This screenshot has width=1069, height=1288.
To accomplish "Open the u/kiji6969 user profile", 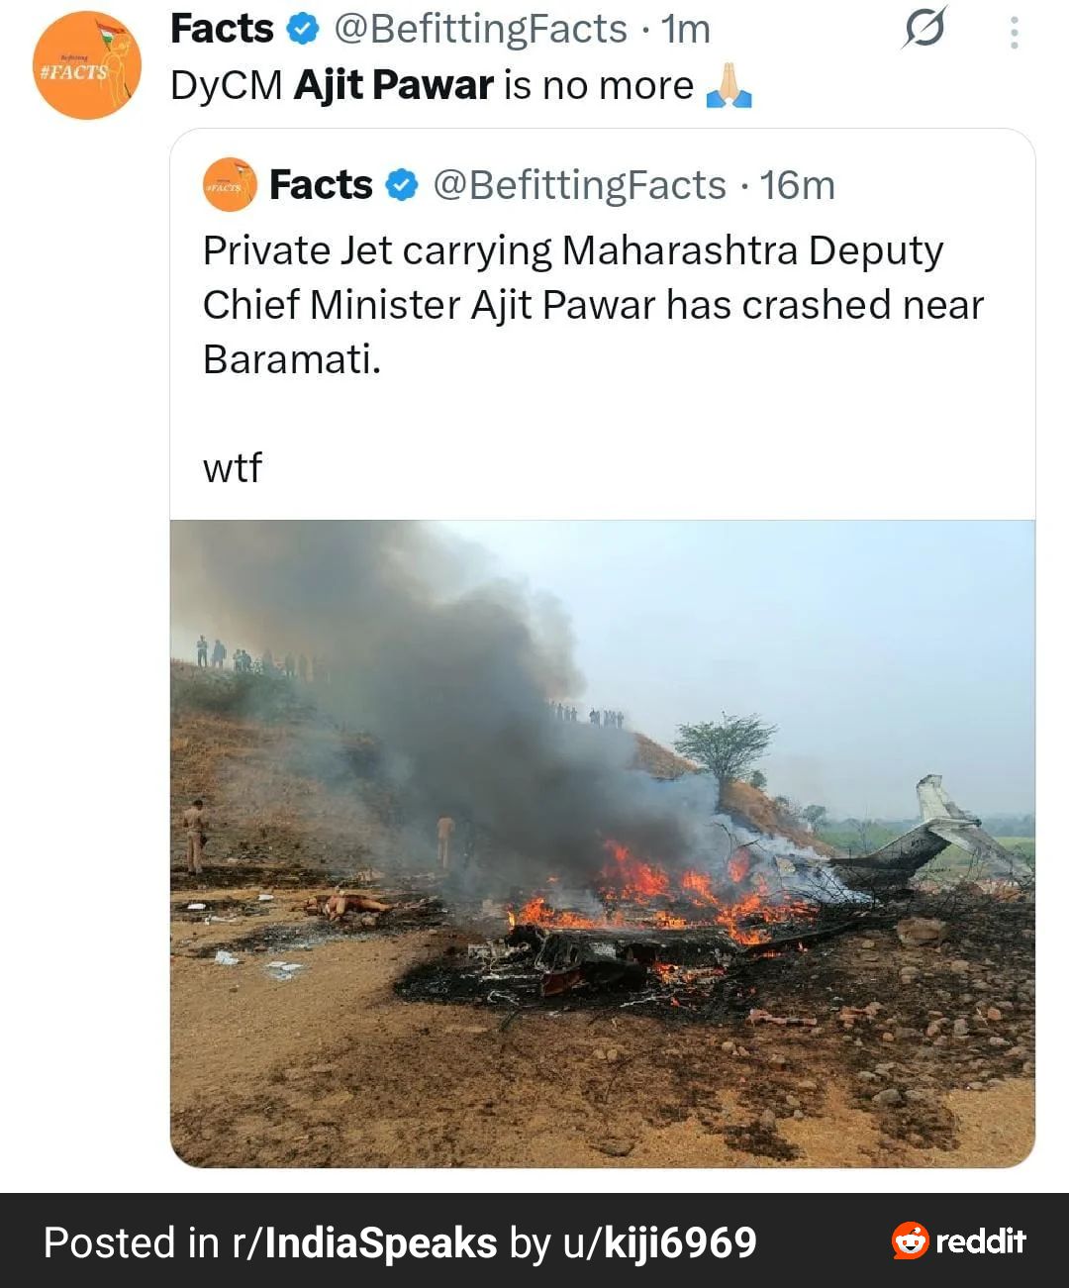I will pyautogui.click(x=660, y=1242).
